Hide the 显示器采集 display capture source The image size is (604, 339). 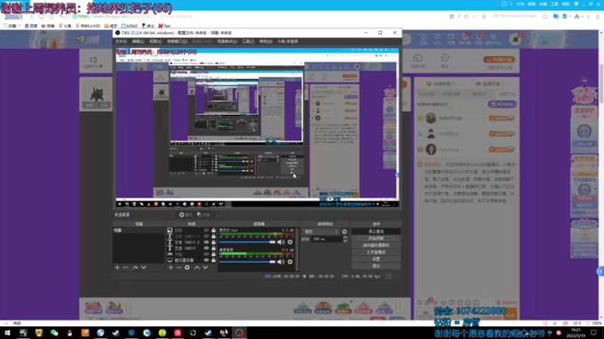[x=206, y=260]
